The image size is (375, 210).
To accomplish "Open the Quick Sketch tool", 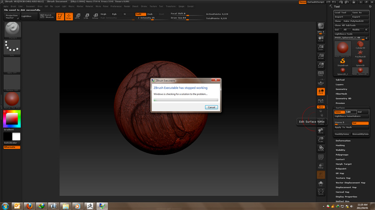I will (x=47, y=16).
